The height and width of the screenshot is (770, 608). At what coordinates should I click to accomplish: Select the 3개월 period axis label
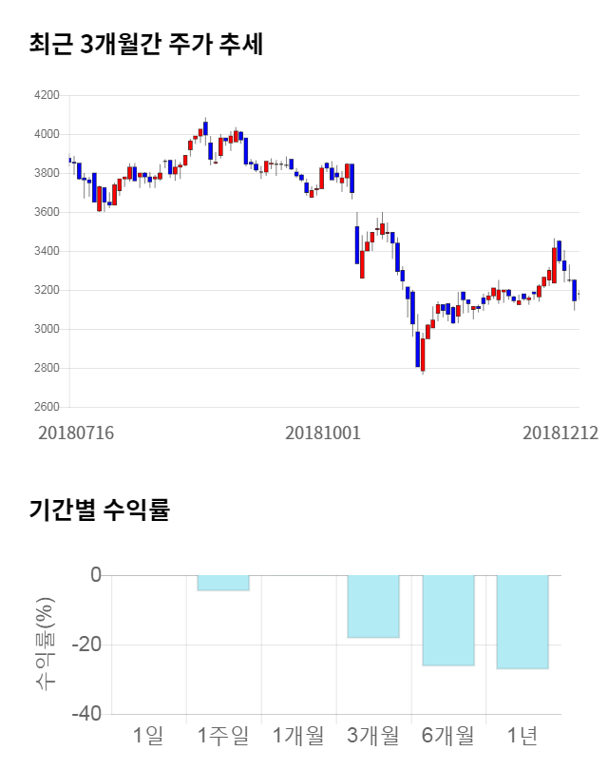tap(373, 734)
